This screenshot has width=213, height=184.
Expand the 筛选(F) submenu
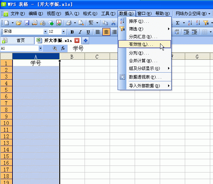pos(144,29)
